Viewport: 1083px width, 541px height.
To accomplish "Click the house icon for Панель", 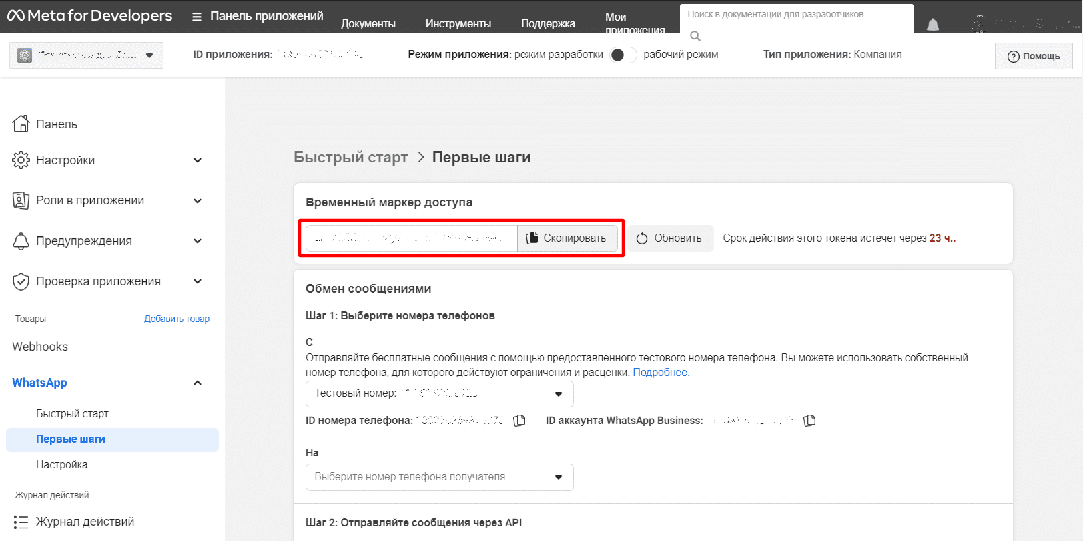I will tap(21, 124).
